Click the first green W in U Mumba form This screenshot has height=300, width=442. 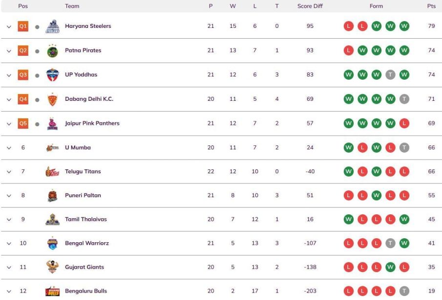click(348, 147)
